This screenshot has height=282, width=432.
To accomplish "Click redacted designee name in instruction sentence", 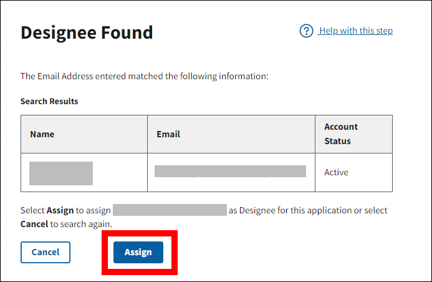I will tap(170, 210).
